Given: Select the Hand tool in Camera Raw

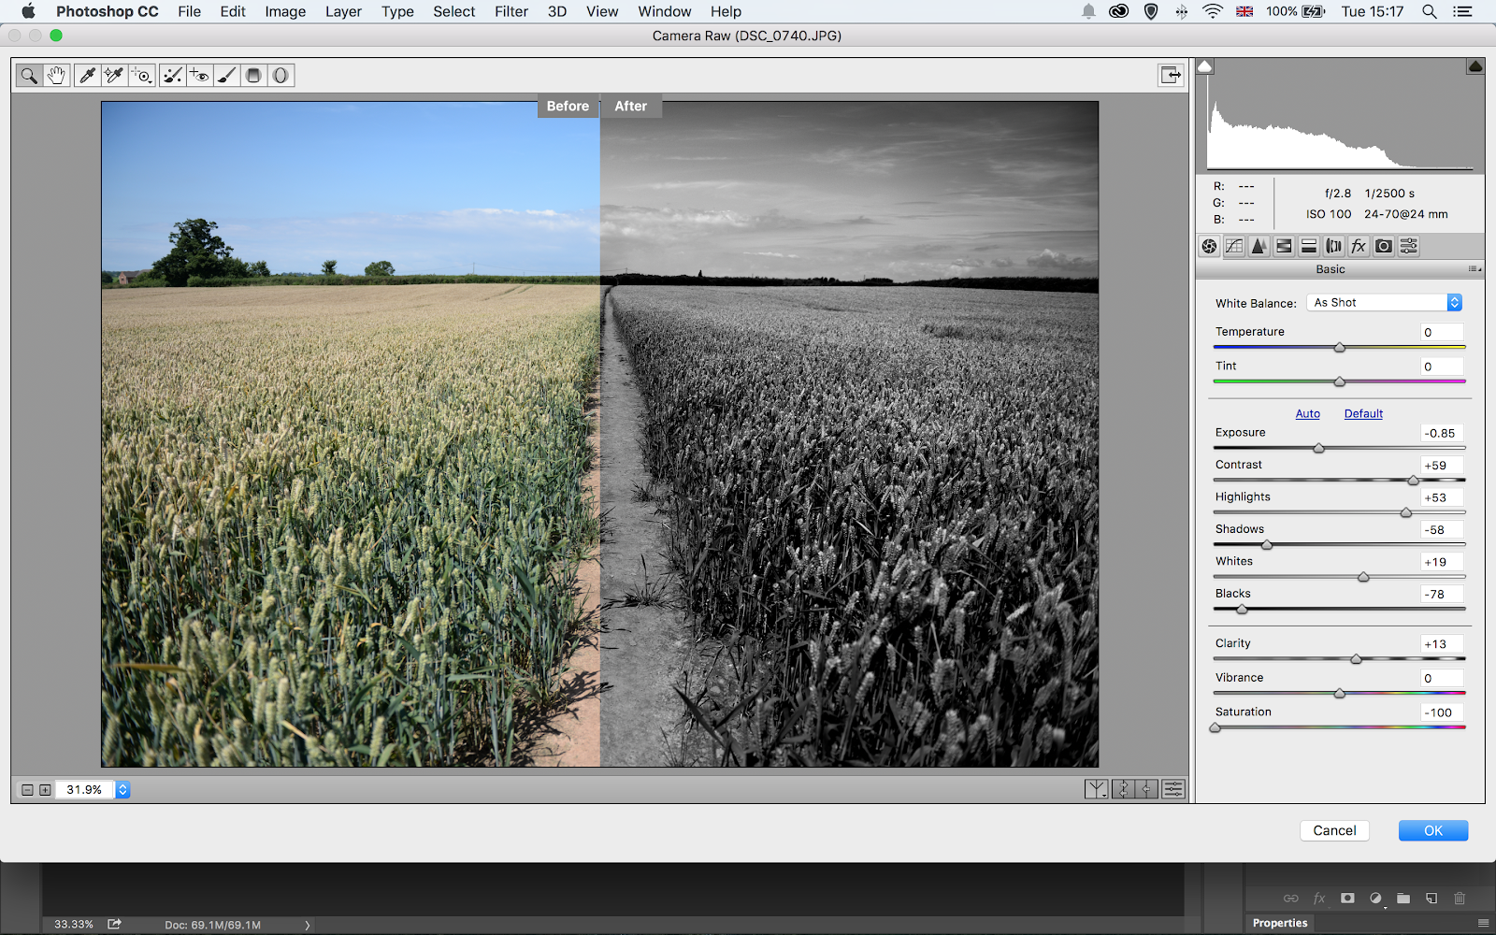Looking at the screenshot, I should tap(56, 76).
